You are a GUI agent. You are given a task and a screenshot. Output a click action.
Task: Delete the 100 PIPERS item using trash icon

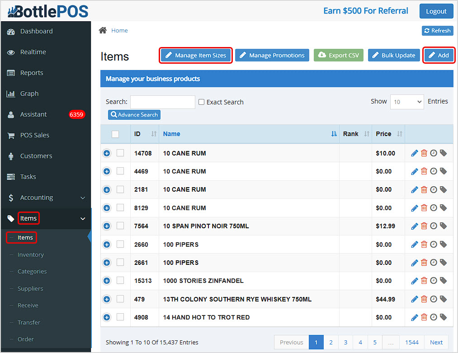pos(424,245)
